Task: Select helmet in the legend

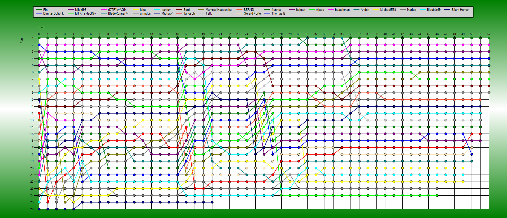Action: click(301, 10)
